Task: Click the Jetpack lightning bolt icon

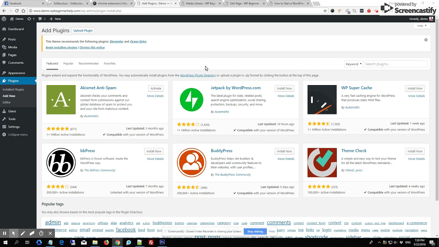Action: point(191,100)
